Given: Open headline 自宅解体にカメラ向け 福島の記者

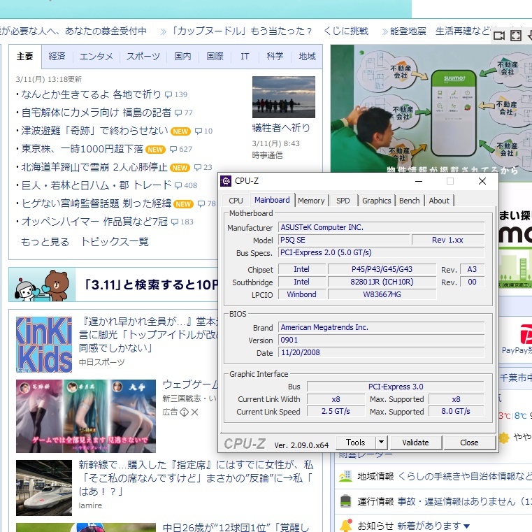Looking at the screenshot, I should [96, 113].
